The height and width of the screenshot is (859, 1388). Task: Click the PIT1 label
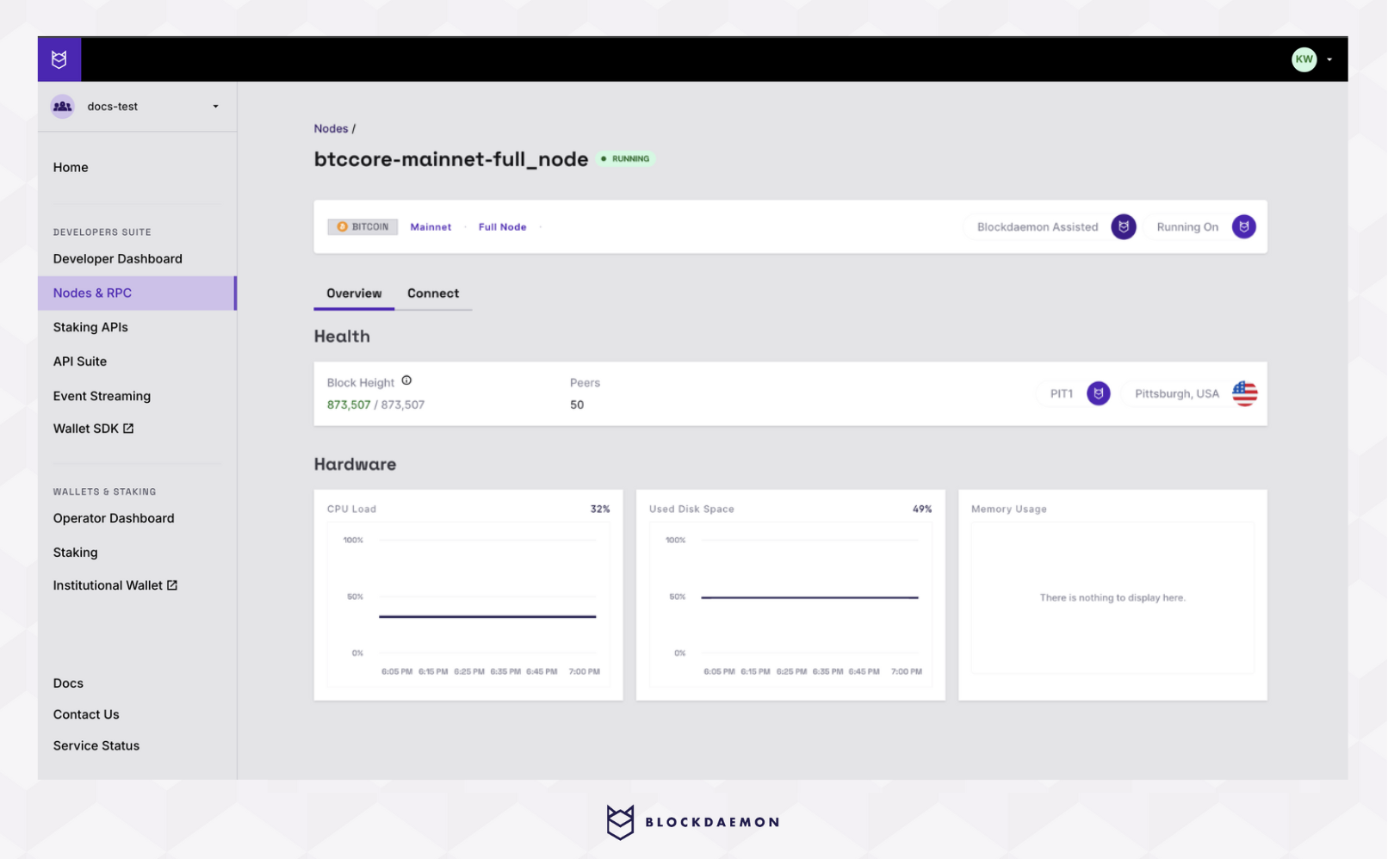pyautogui.click(x=1062, y=394)
